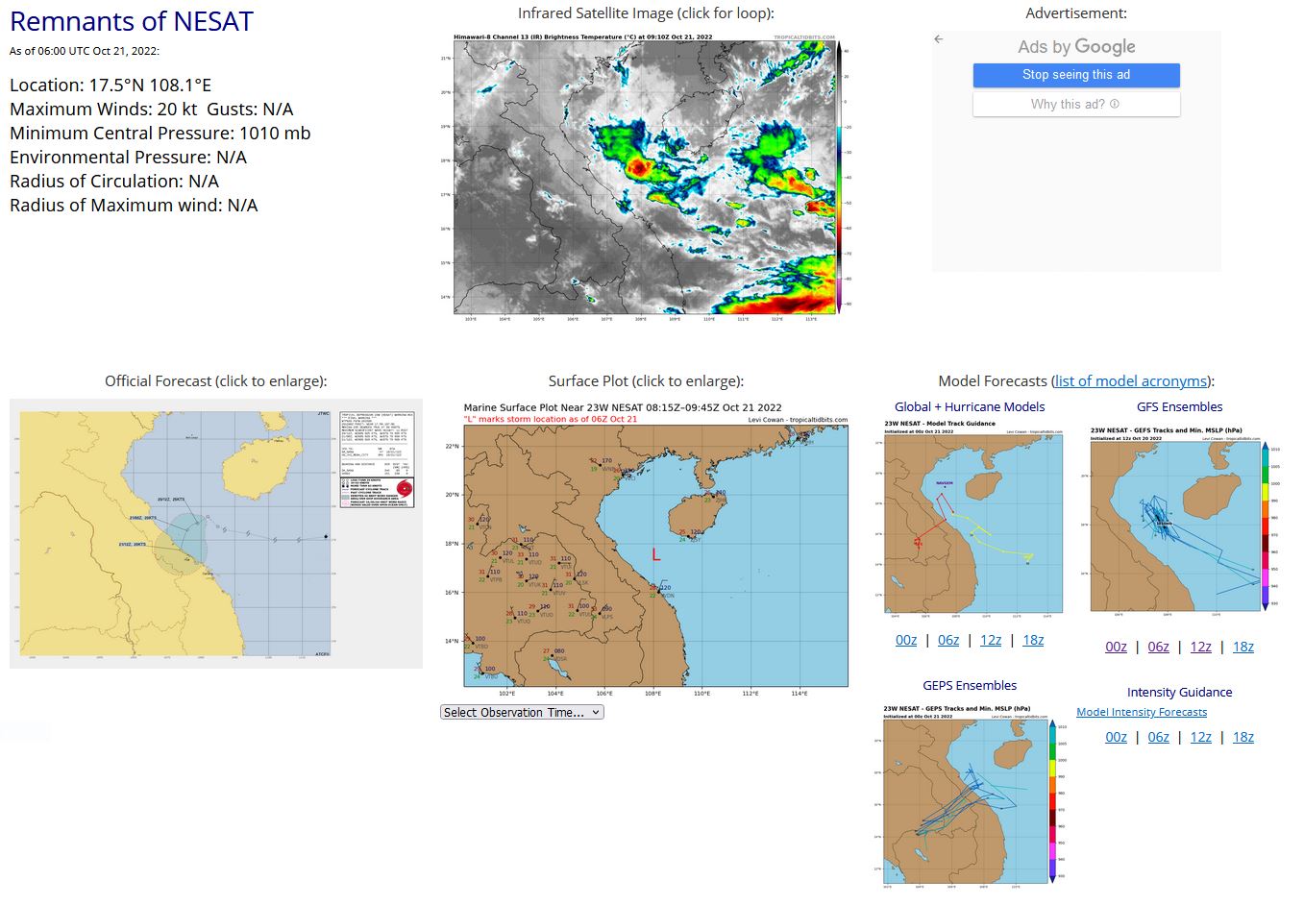Open the Model Intensity Forecasts link
The height and width of the screenshot is (905, 1304).
point(1142,712)
